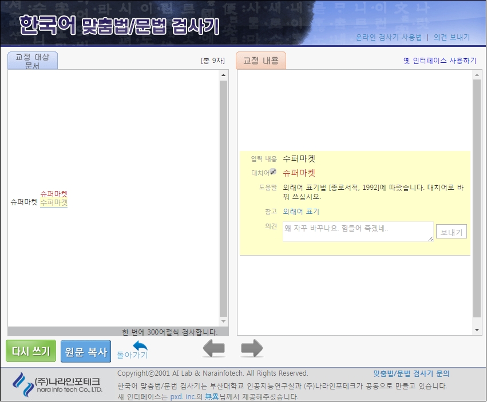Click inside the 의견 opinion text field
Screen dimensions: 487x402
click(358, 232)
